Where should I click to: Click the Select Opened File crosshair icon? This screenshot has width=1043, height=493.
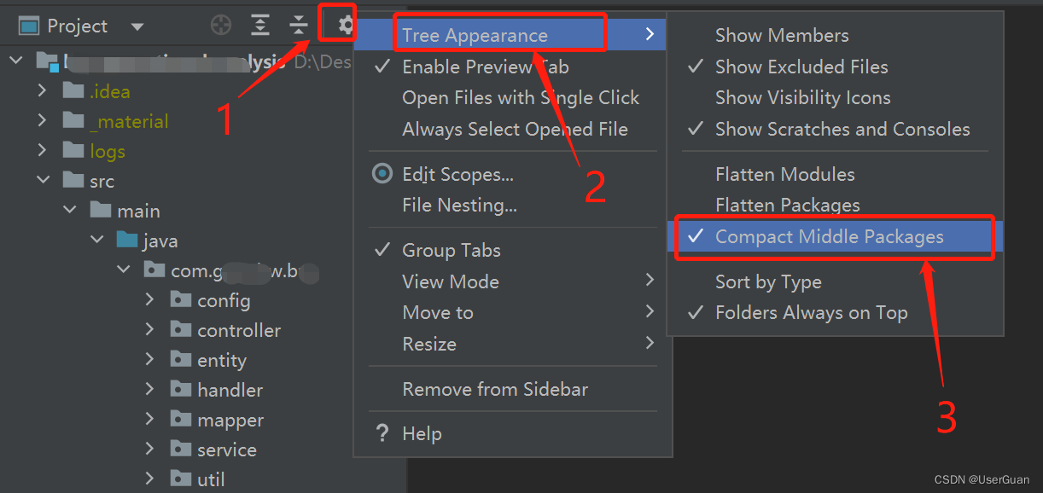[220, 25]
